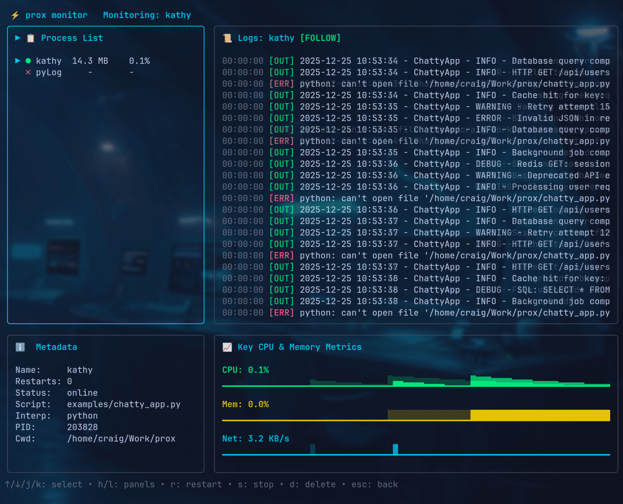The height and width of the screenshot is (504, 623).
Task: Click the green online status dot for kathy
Action: pos(28,61)
